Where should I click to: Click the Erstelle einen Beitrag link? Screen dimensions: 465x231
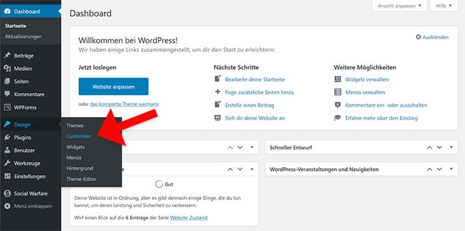(x=250, y=105)
